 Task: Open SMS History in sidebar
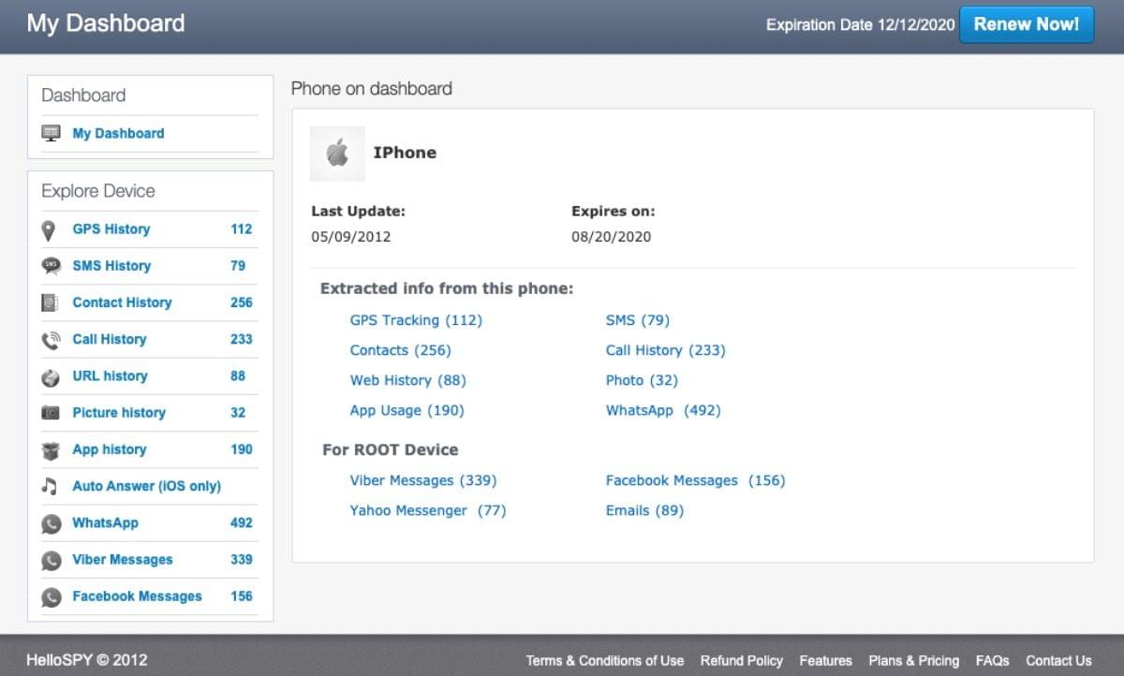(111, 265)
